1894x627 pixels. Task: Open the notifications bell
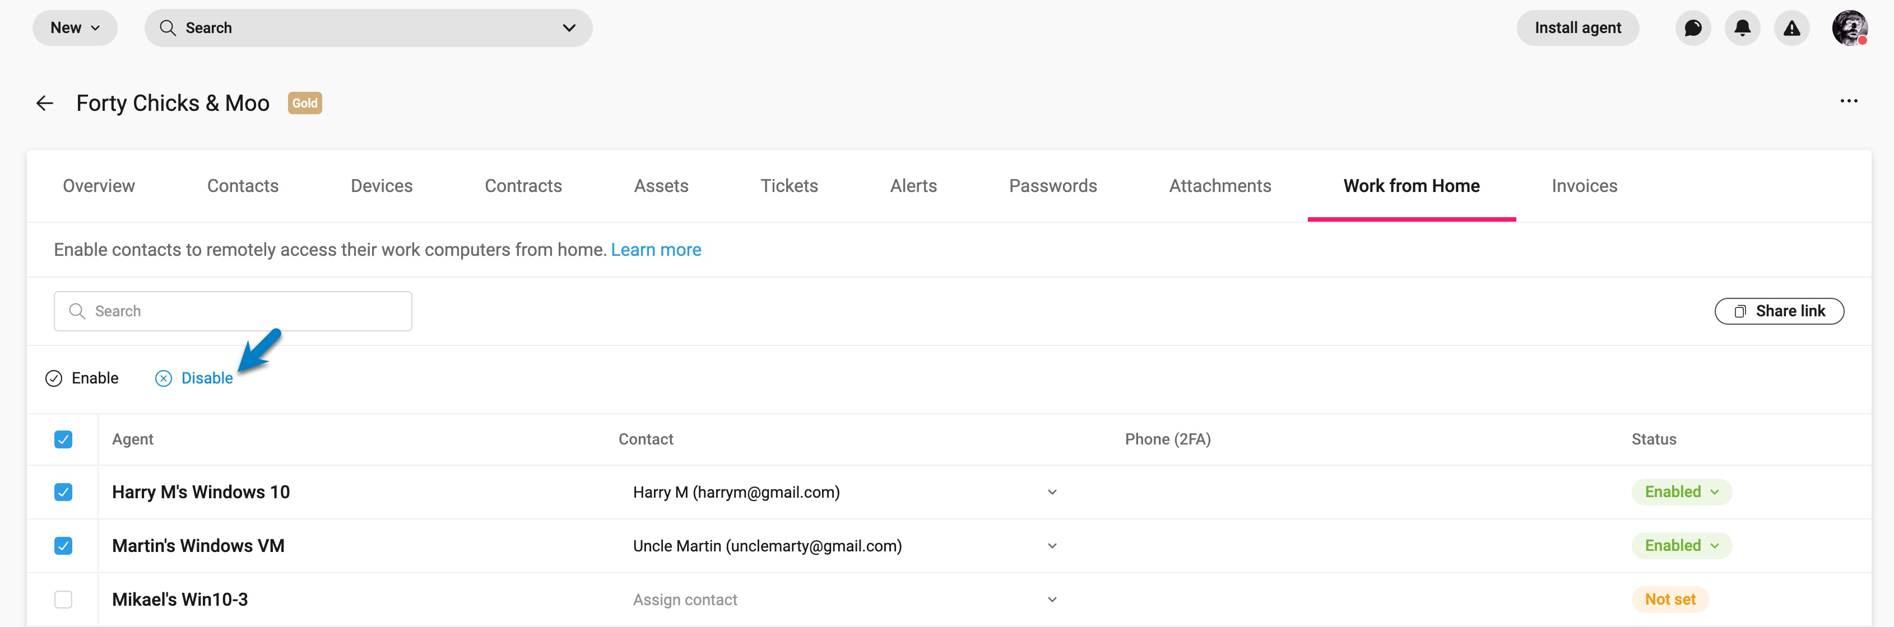tap(1743, 28)
